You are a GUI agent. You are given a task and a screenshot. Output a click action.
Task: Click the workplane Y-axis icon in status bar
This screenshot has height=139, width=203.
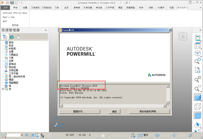32,135
